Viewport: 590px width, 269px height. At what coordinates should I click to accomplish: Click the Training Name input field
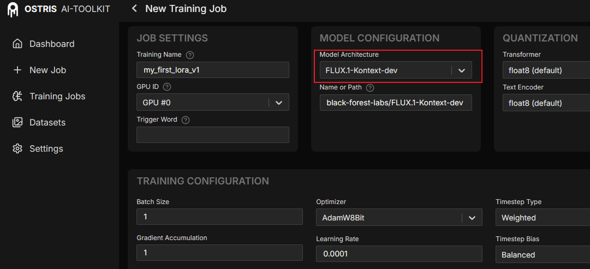click(213, 70)
